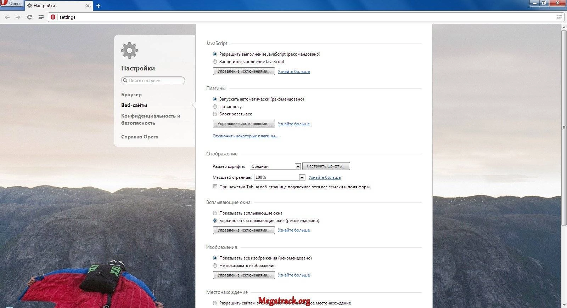Image resolution: width=567 pixels, height=308 pixels.
Task: Click the Opera badge in address bar
Action: (x=53, y=17)
